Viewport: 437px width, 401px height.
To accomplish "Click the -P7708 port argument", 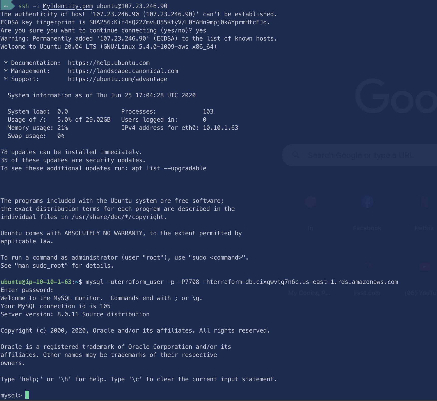I will click(189, 282).
